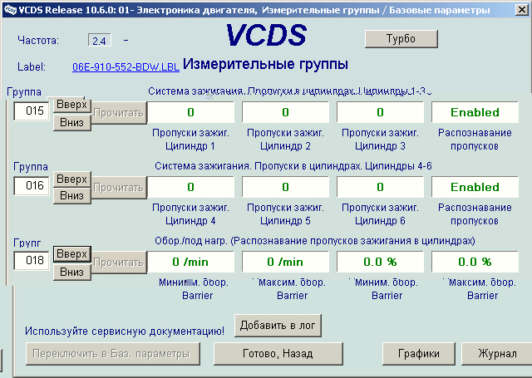Open the Графики button

[419, 354]
